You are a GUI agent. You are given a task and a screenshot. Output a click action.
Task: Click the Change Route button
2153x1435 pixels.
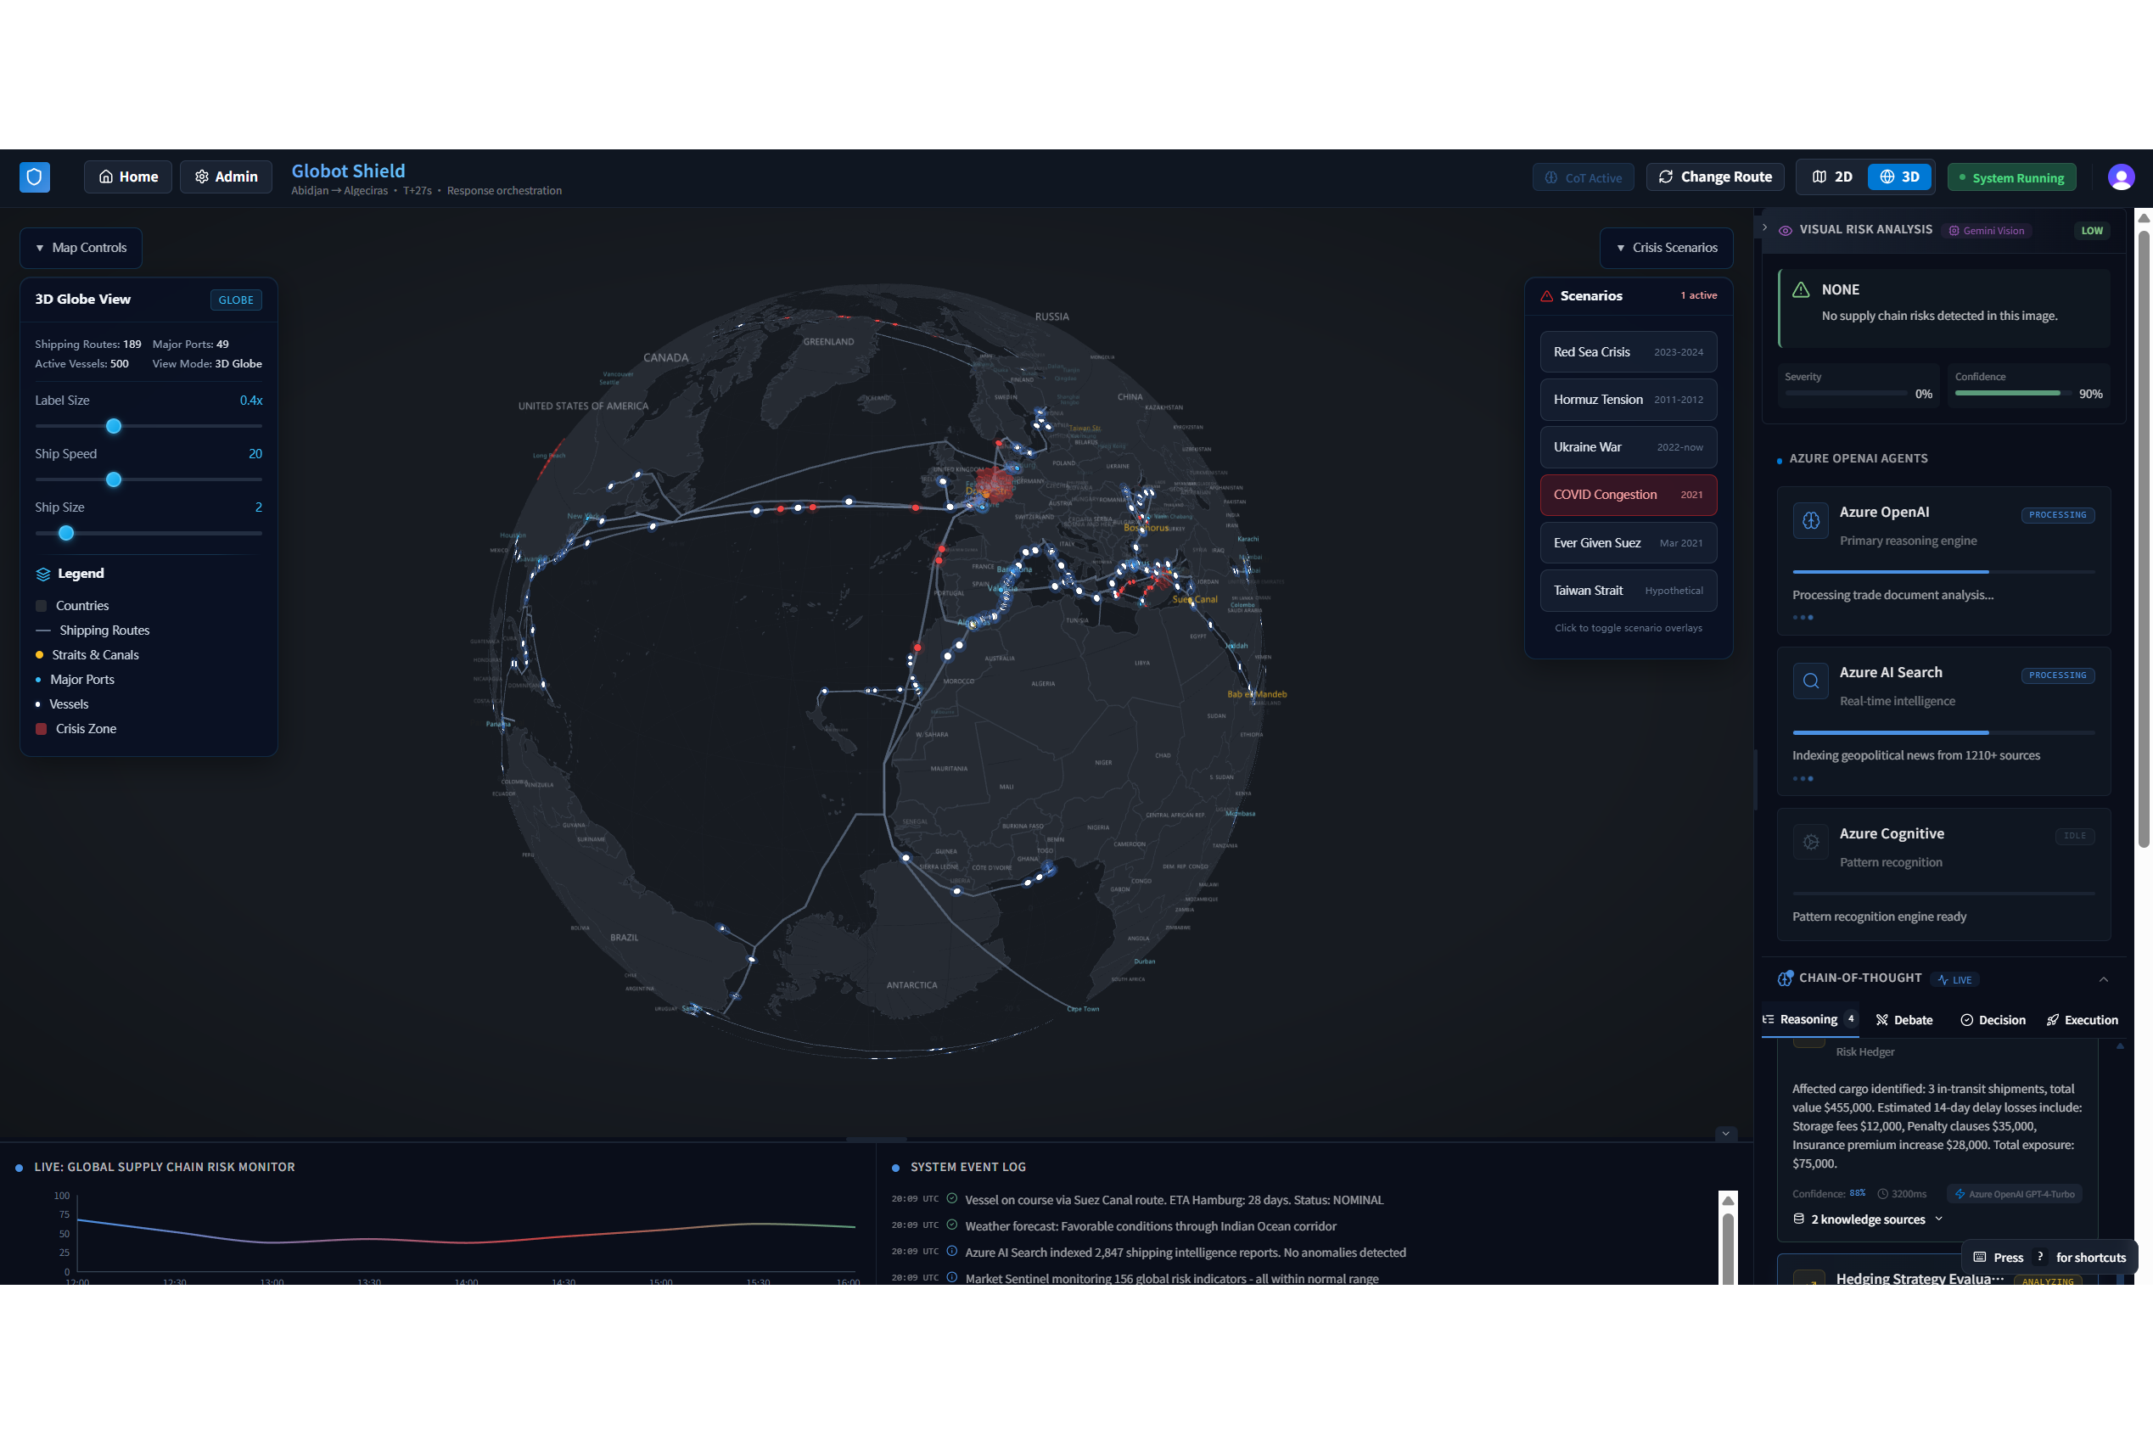[x=1713, y=177]
